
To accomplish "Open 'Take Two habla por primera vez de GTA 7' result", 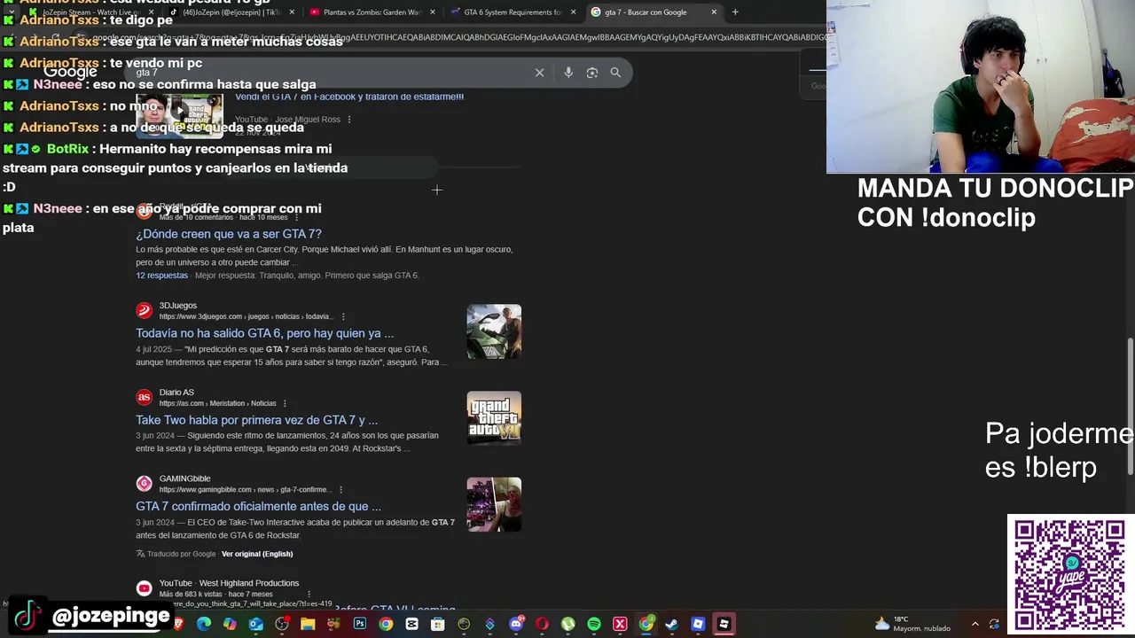I will click(256, 420).
